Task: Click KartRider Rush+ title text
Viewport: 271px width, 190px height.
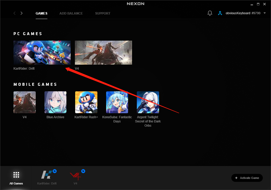Action: (86, 117)
